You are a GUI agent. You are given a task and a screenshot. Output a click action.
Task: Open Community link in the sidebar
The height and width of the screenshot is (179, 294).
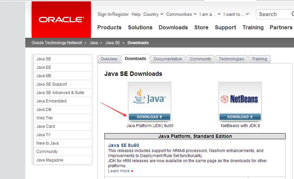pos(63,152)
